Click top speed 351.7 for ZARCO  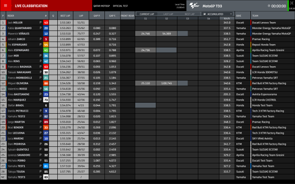[x=227, y=39]
